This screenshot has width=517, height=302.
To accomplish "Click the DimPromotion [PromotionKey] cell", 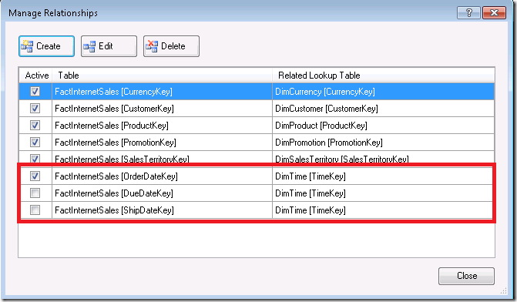I will pos(383,143).
